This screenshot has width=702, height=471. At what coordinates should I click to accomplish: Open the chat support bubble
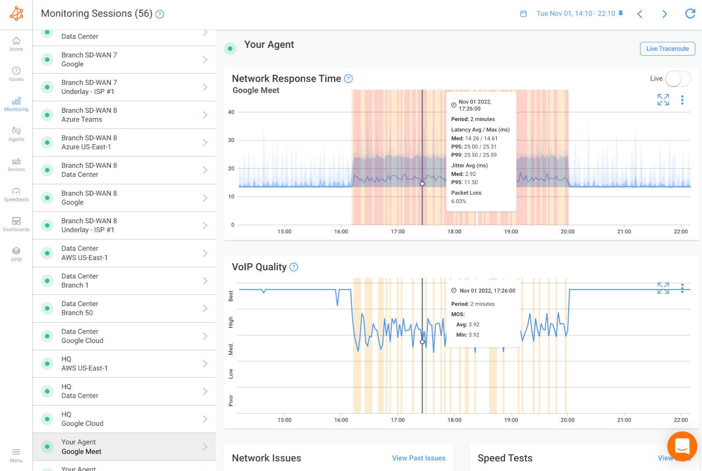pos(681,446)
